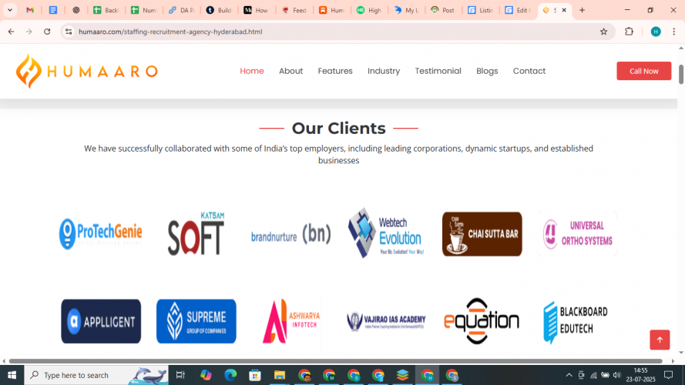Click the brandnurture (bn) logo
Screen dimensions: 685x385
coord(291,234)
